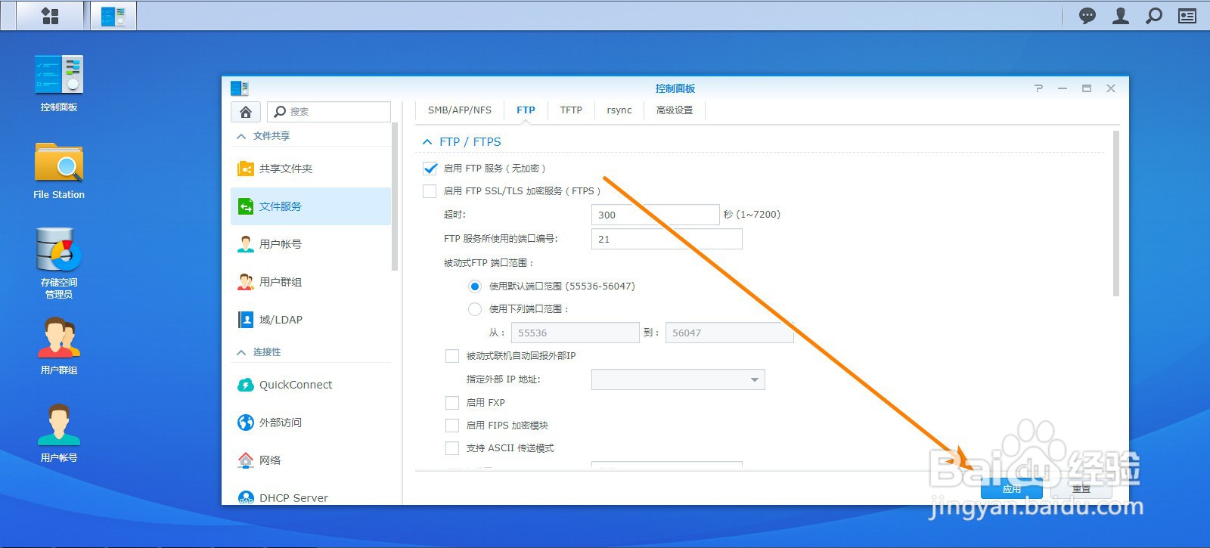This screenshot has width=1210, height=548.
Task: Click the help question mark icon
Action: [1038, 88]
